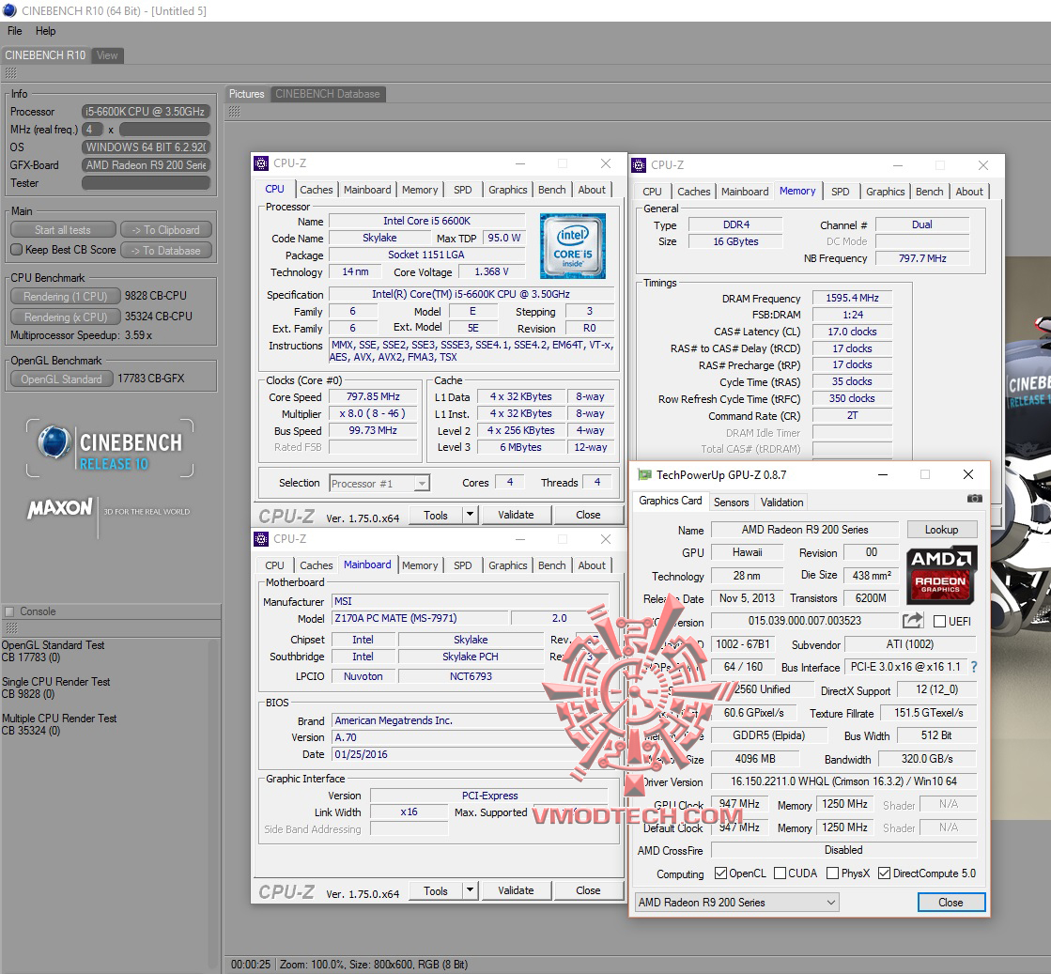Open the Help menu

46,31
